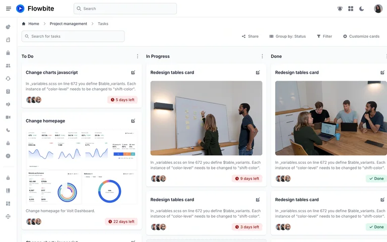The image size is (387, 242).
Task: Edit the first Done Redesign tables card
Action: click(x=382, y=73)
